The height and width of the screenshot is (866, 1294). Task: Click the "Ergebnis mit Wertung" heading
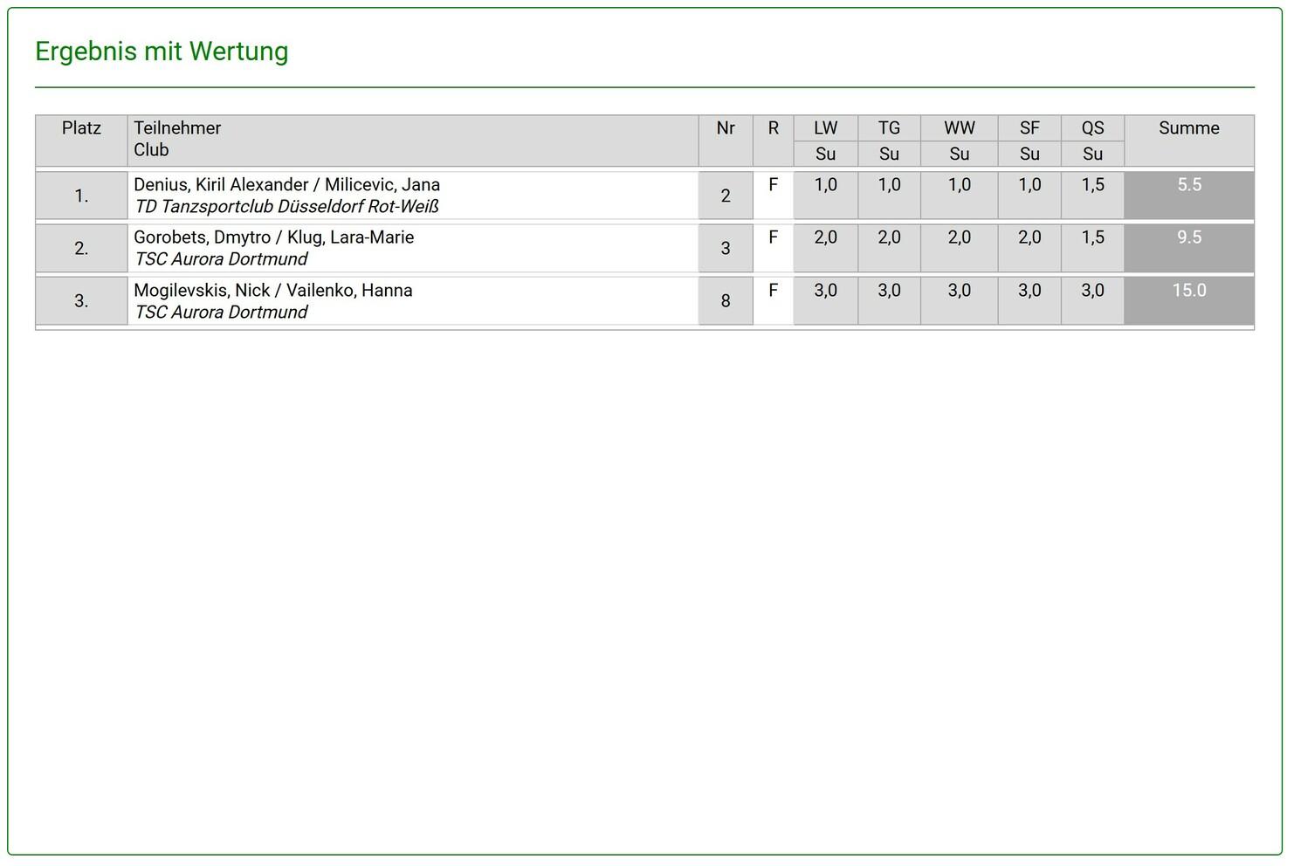(x=162, y=52)
